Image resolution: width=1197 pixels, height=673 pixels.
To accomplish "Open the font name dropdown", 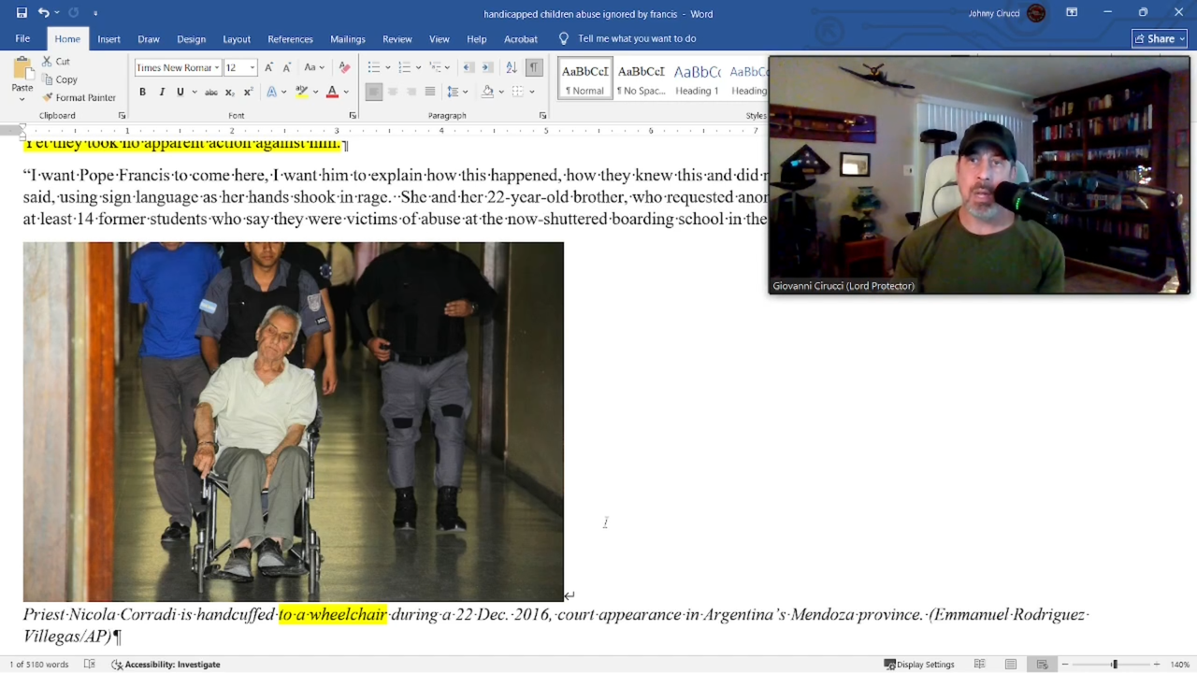I will (x=217, y=67).
